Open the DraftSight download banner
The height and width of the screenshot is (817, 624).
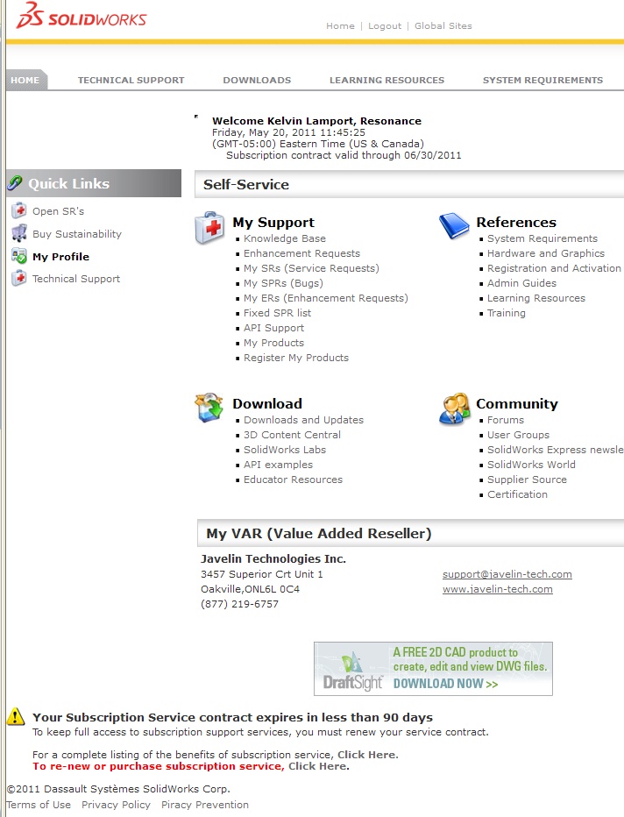(x=433, y=669)
